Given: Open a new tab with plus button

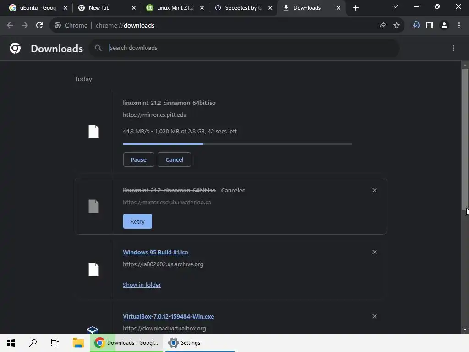Looking at the screenshot, I should (x=355, y=8).
